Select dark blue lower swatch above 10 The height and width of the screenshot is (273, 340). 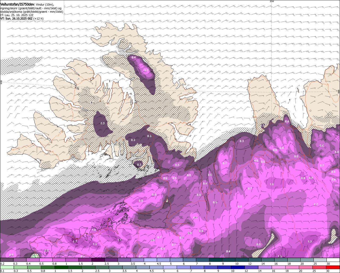[238, 267]
